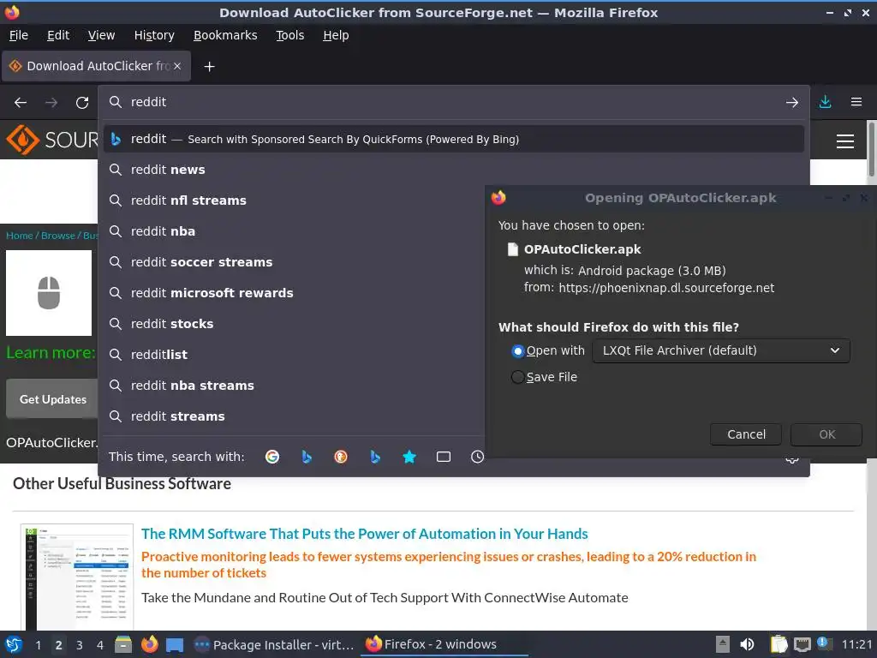This screenshot has height=658, width=877.
Task: Launch the file manager from taskbar
Action: (x=123, y=644)
